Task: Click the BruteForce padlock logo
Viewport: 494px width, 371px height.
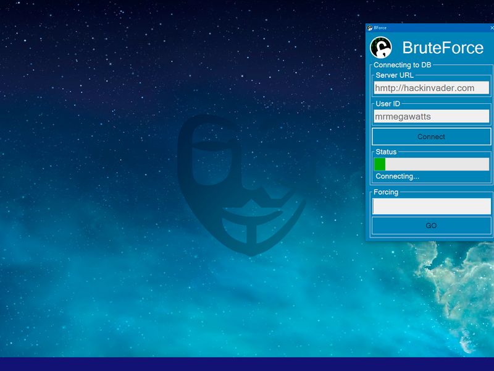Action: click(380, 48)
